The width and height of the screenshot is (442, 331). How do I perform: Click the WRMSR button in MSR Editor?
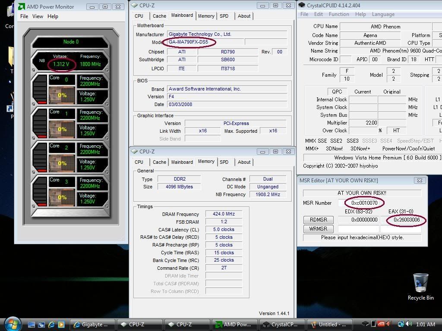319,228
